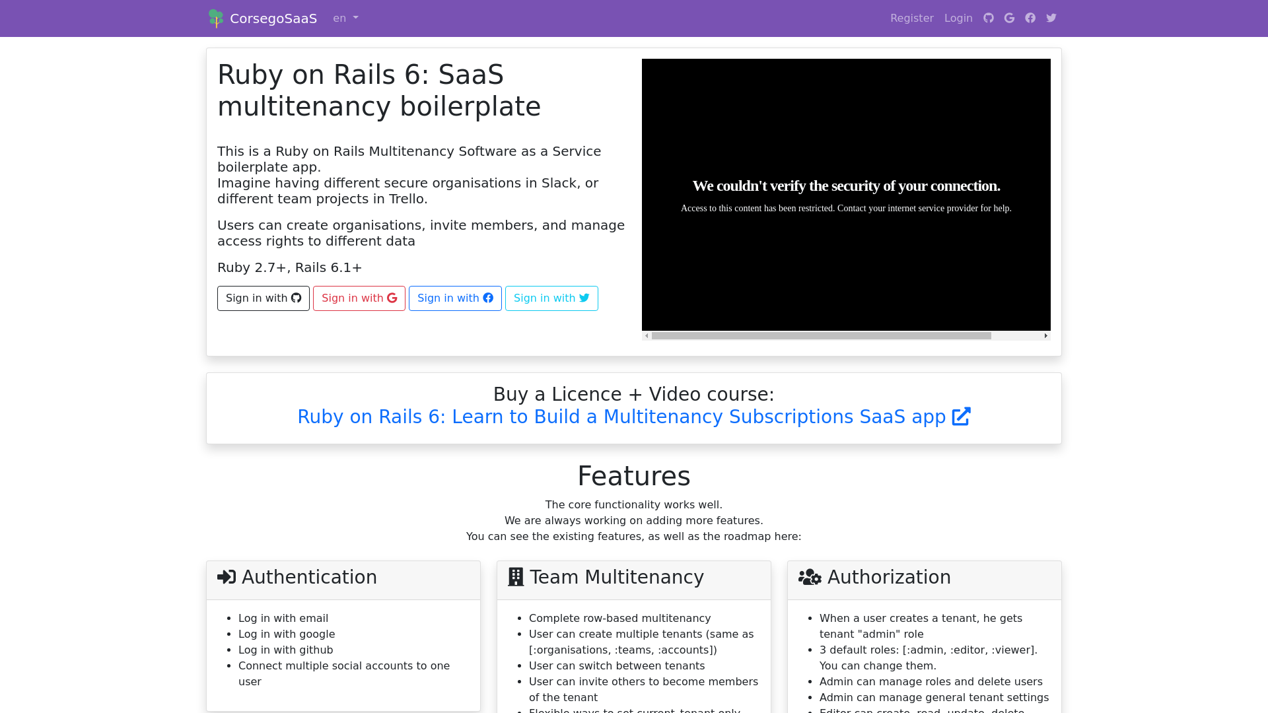This screenshot has height=713, width=1268.
Task: Open the Register page
Action: pos(911,18)
